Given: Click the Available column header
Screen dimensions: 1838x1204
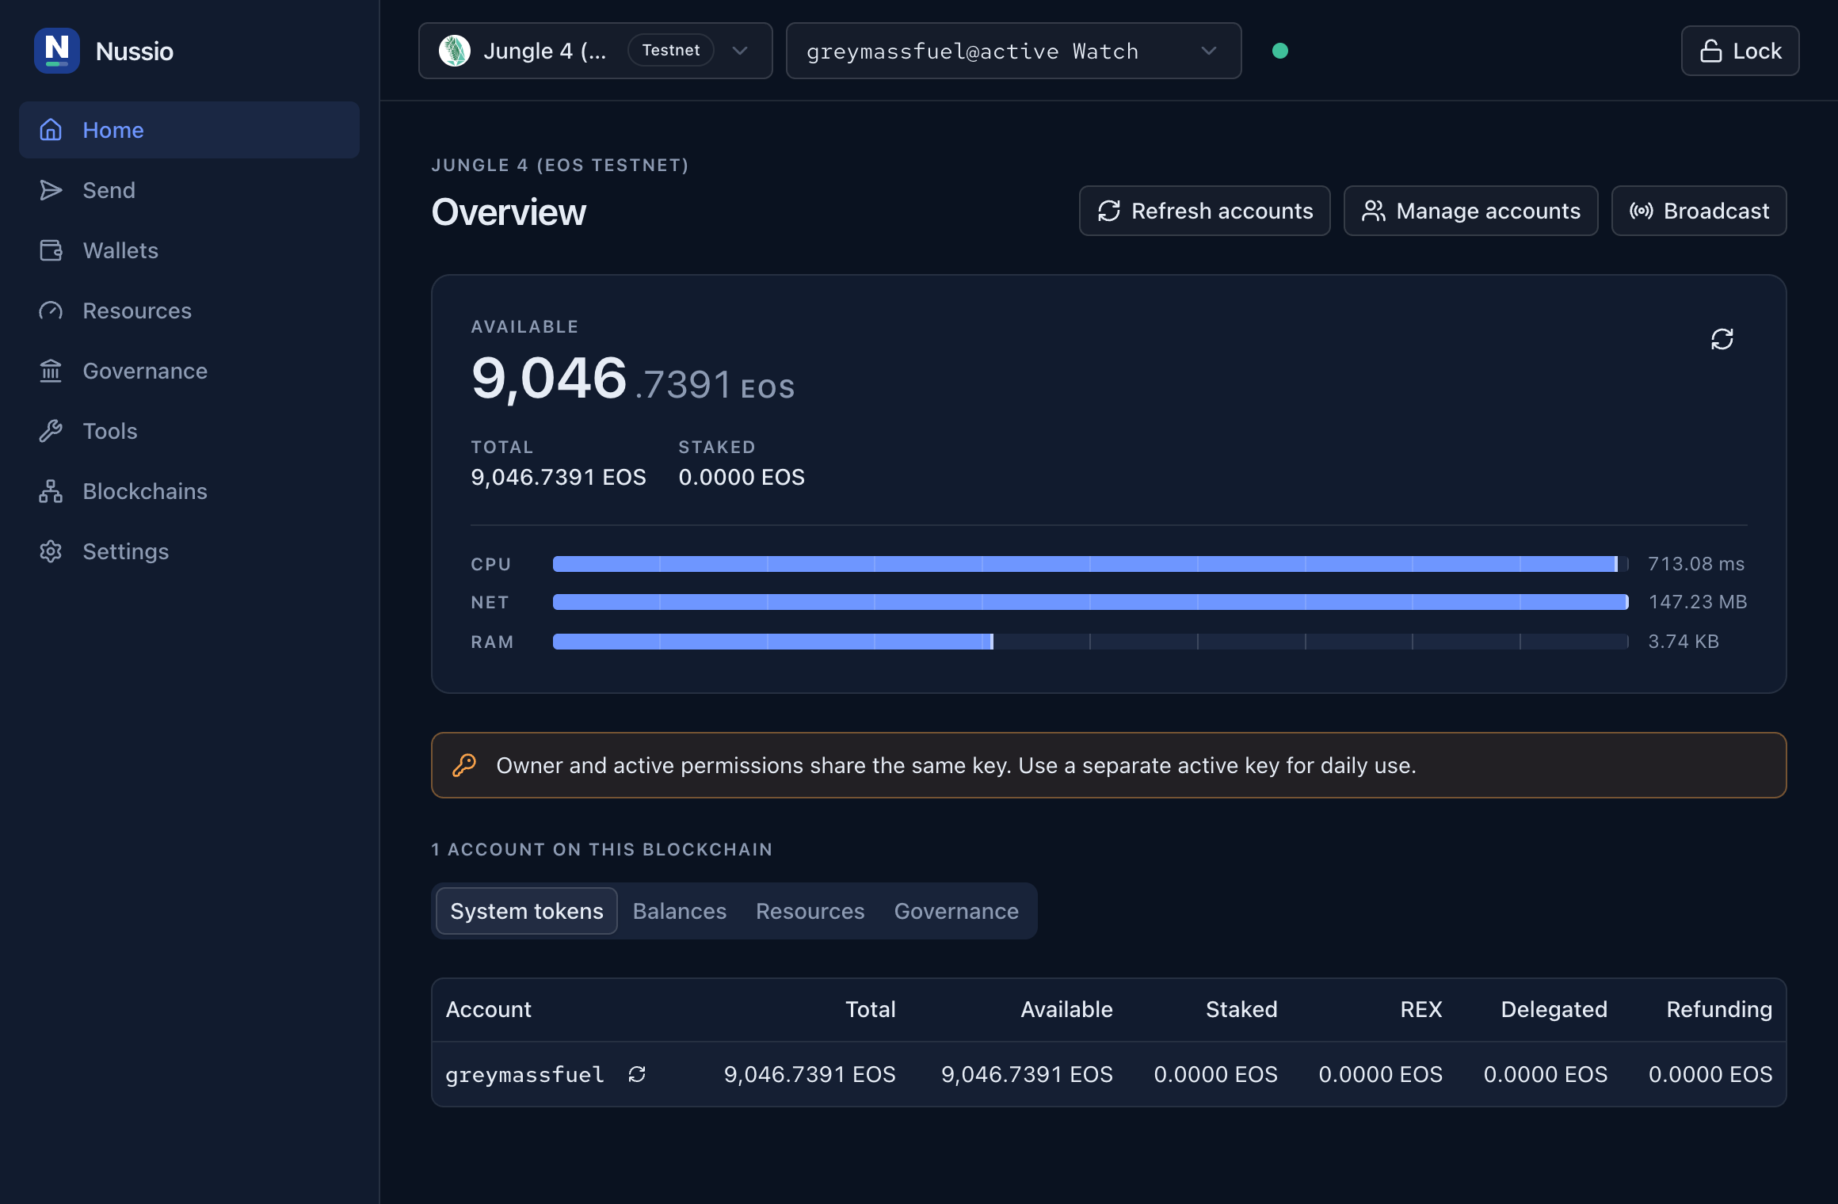Looking at the screenshot, I should pyautogui.click(x=1066, y=1009).
